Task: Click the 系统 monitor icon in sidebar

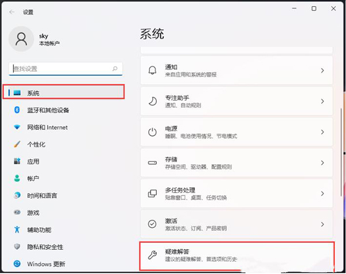Action: coord(17,93)
